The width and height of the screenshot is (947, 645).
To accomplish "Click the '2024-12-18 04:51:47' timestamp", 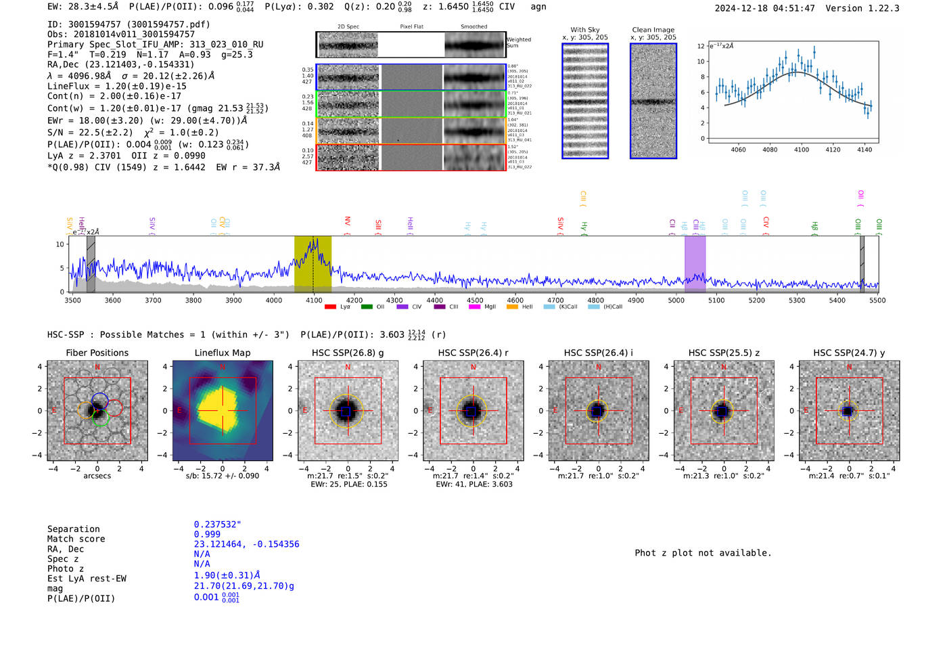I will [765, 8].
